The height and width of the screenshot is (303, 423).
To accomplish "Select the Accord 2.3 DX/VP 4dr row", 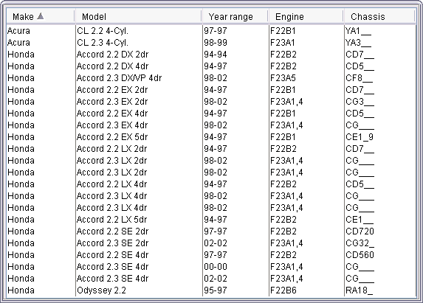I will [211, 78].
